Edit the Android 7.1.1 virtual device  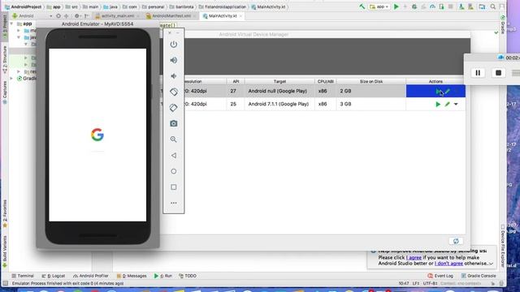click(x=448, y=105)
